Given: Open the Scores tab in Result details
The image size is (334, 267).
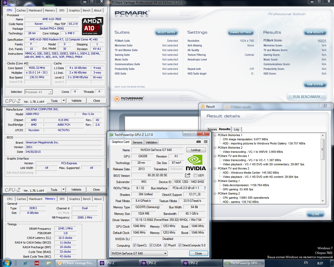Looking at the screenshot, I should (x=212, y=129).
